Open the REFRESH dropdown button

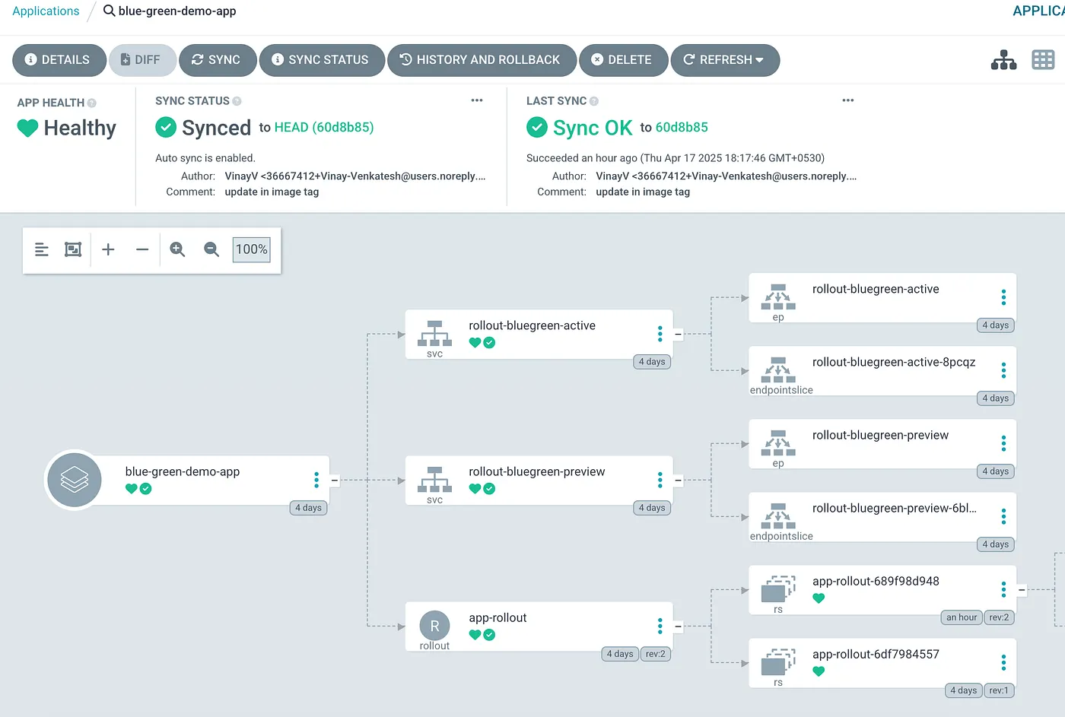point(725,60)
